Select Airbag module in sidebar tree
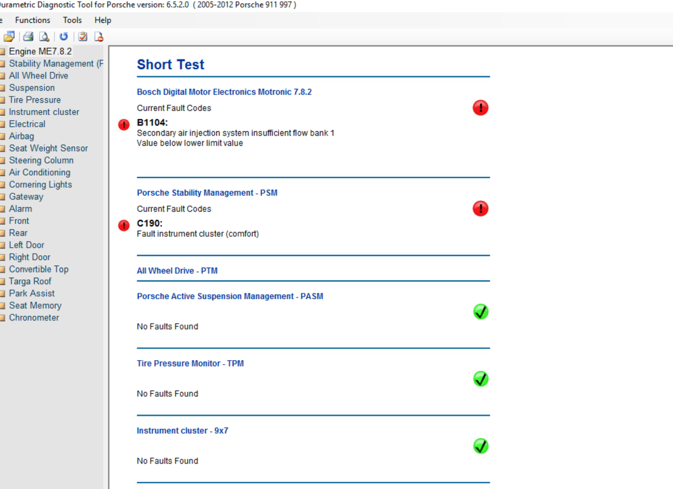The width and height of the screenshot is (673, 489). click(21, 136)
